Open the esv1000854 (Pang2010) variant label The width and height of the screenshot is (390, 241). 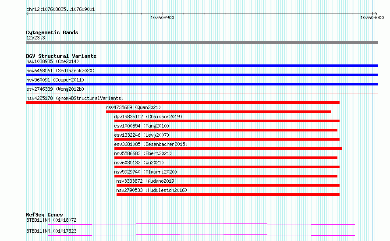(142, 126)
